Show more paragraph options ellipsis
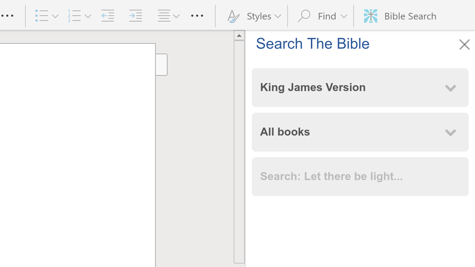Viewport: 475px width, 267px height. point(197,16)
